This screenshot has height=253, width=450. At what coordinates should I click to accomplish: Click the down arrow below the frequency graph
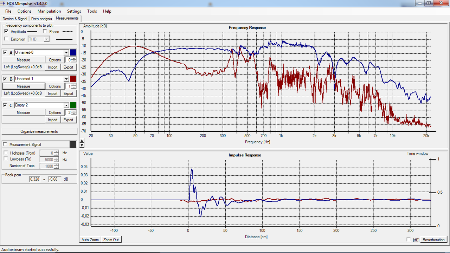pos(82,145)
